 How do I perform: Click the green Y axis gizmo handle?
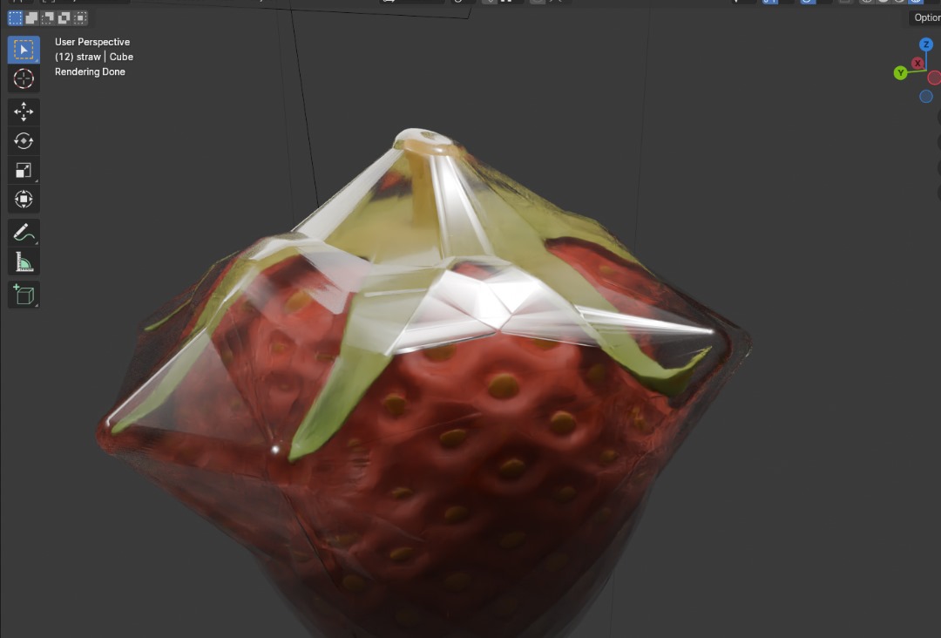coord(900,73)
